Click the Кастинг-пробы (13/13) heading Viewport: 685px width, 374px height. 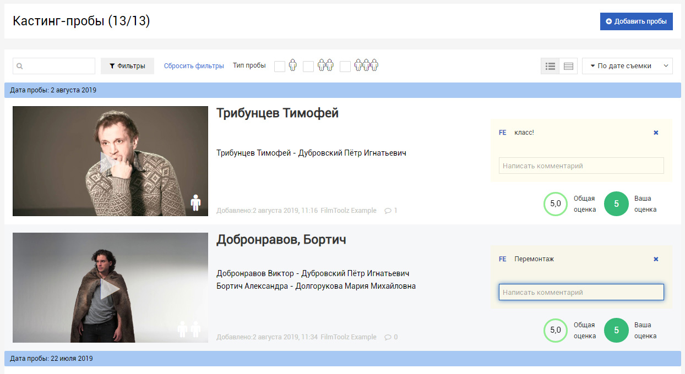(81, 21)
